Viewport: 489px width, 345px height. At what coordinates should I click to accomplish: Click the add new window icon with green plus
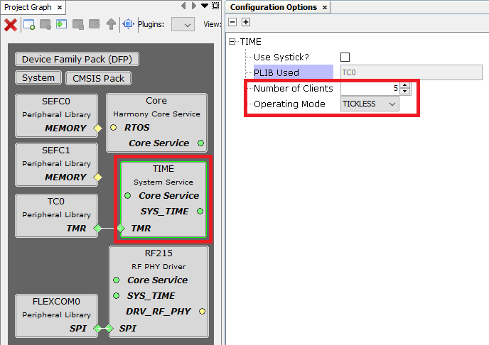coord(29,24)
